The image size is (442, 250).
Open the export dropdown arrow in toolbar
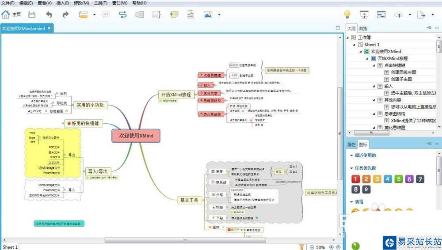tap(433, 15)
